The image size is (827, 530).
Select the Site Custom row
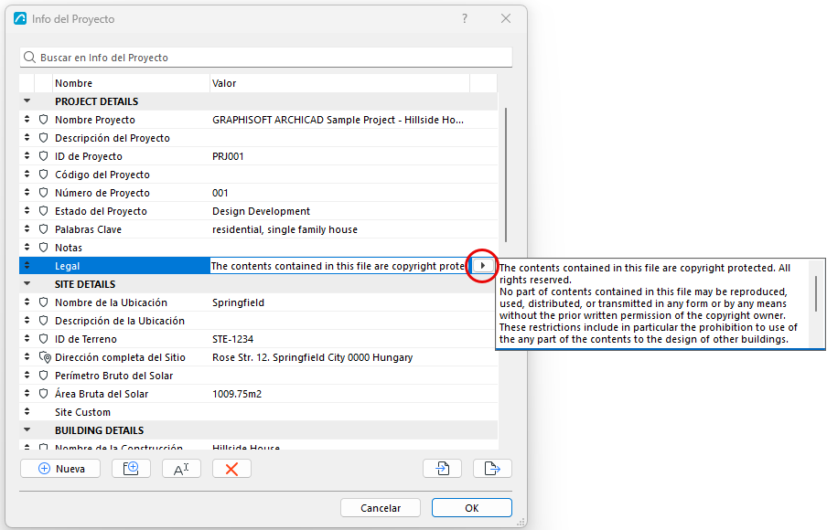pyautogui.click(x=258, y=412)
